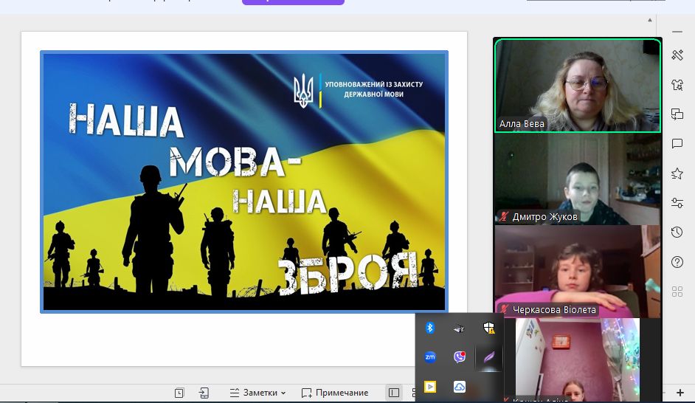The image size is (695, 403).
Task: Click the Bluetooth icon in system tray
Action: (430, 328)
